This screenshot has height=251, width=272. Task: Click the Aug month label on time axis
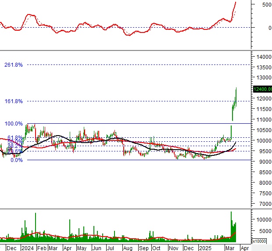click(128, 248)
